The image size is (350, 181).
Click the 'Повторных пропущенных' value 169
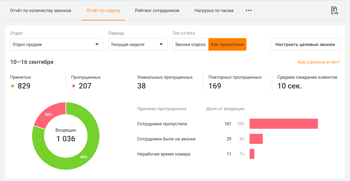click(215, 86)
